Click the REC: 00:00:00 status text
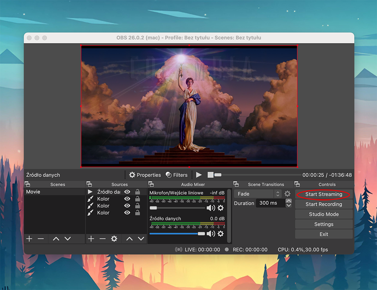 point(250,250)
